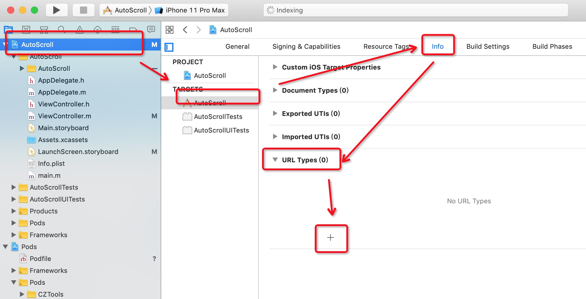Open the related items grid menu
The height and width of the screenshot is (299, 586).
coord(170,30)
